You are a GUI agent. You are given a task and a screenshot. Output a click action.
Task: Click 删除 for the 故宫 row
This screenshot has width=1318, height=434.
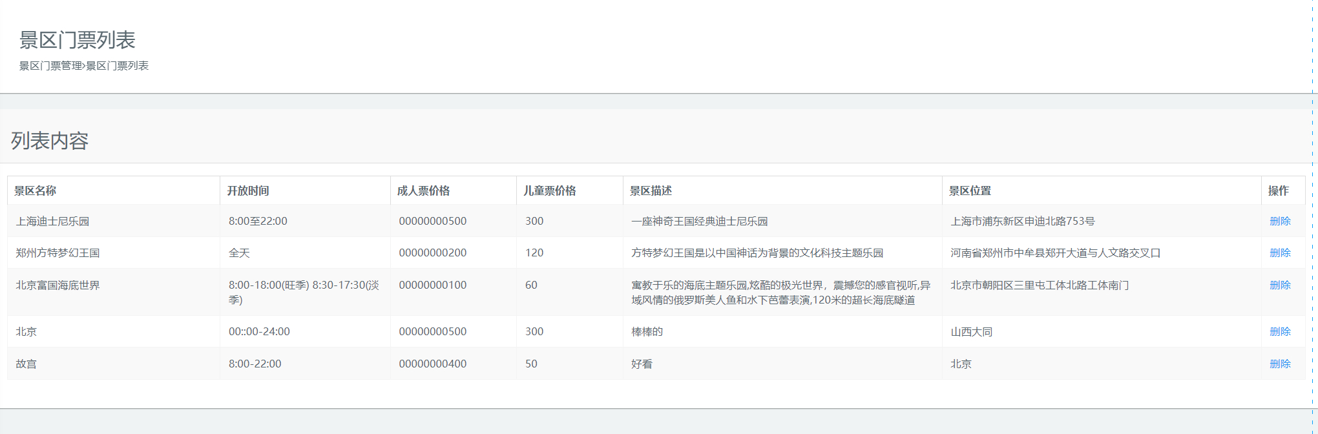click(1280, 364)
